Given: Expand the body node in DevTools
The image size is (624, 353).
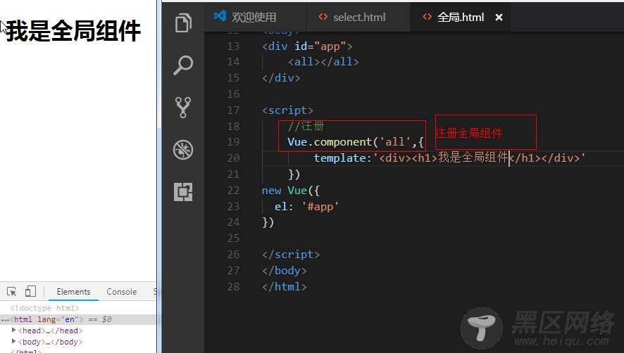Looking at the screenshot, I should (13, 341).
